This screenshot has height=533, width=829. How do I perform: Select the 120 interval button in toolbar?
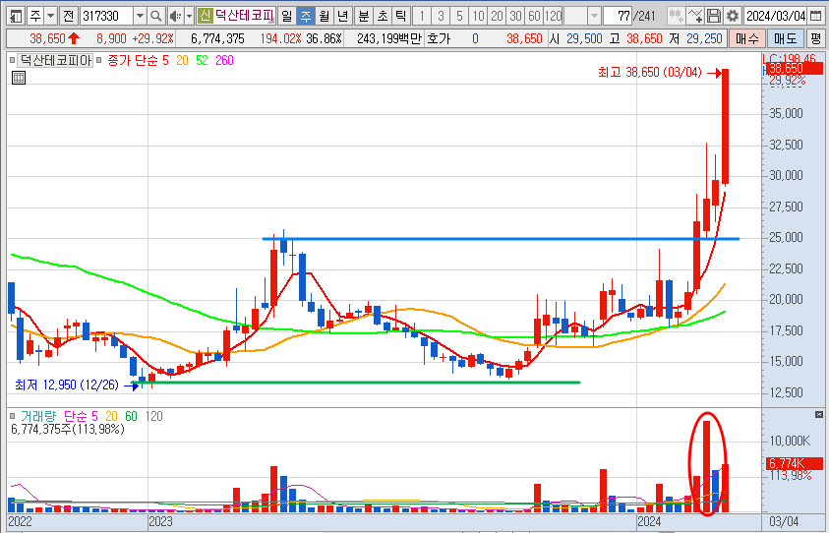[553, 17]
